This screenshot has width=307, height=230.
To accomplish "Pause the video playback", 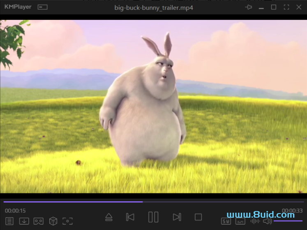I will click(153, 217).
